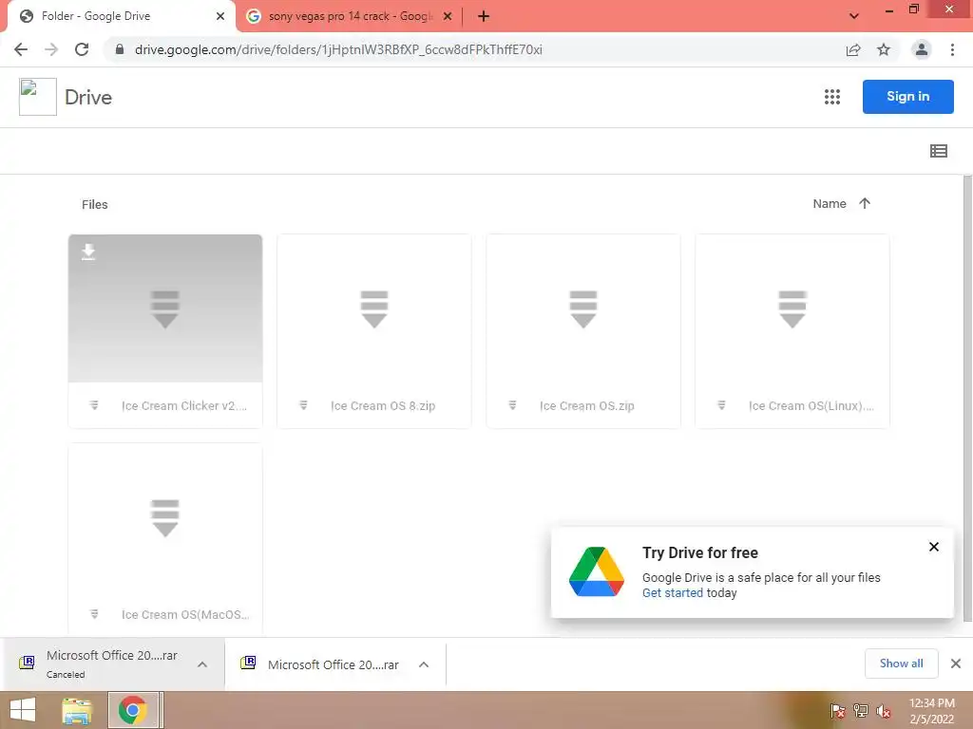Reload the Google Drive page
This screenshot has height=729, width=973.
[x=82, y=49]
